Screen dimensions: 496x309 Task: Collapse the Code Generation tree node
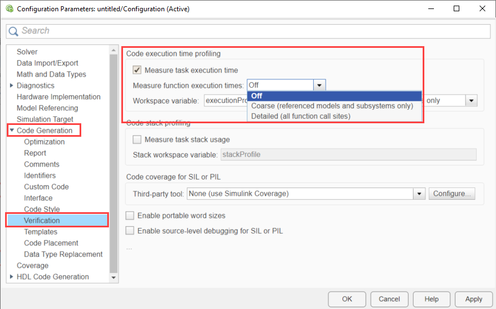(12, 131)
